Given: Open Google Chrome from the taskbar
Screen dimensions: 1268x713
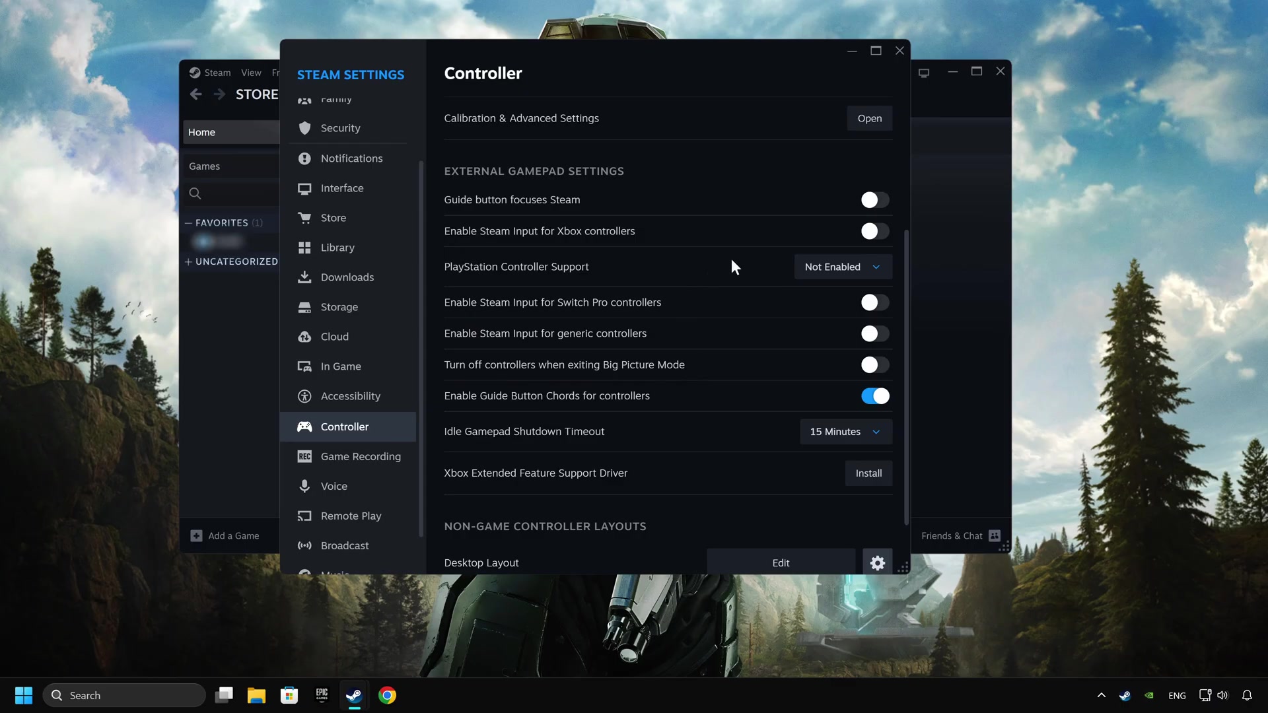Looking at the screenshot, I should click(x=387, y=695).
